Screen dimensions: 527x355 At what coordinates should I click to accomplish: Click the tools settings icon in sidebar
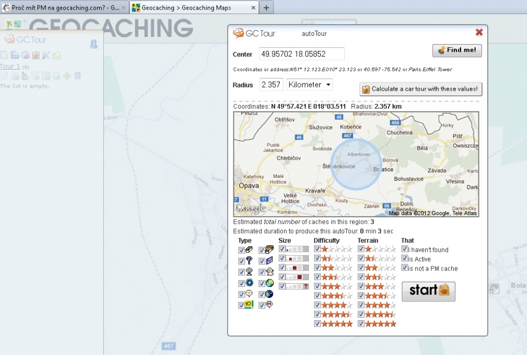click(46, 55)
